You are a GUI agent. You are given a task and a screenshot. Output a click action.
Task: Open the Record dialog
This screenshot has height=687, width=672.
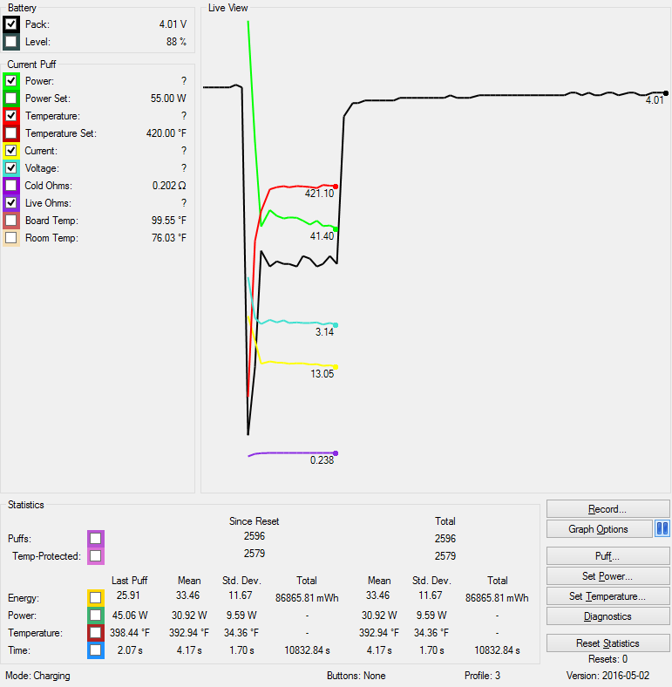(x=608, y=509)
